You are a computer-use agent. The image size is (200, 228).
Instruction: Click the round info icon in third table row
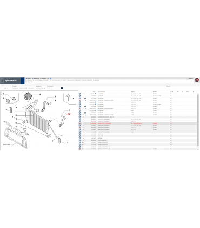pyautogui.click(x=85, y=98)
